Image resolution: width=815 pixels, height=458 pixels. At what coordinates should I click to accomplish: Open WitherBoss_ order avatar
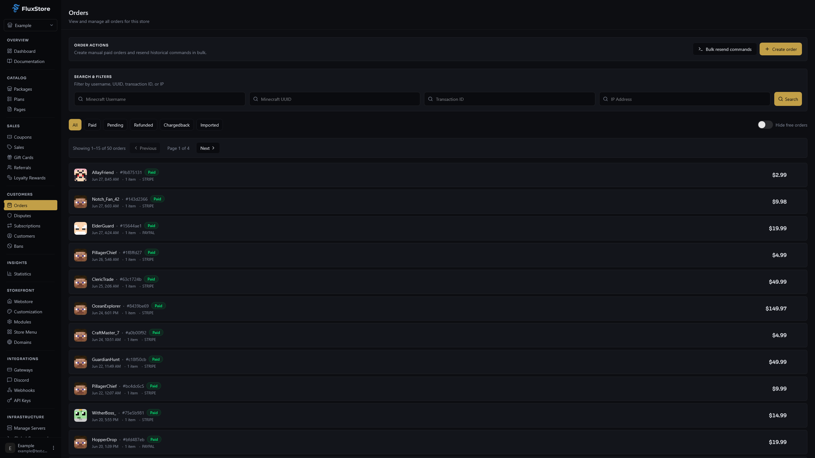point(81,415)
